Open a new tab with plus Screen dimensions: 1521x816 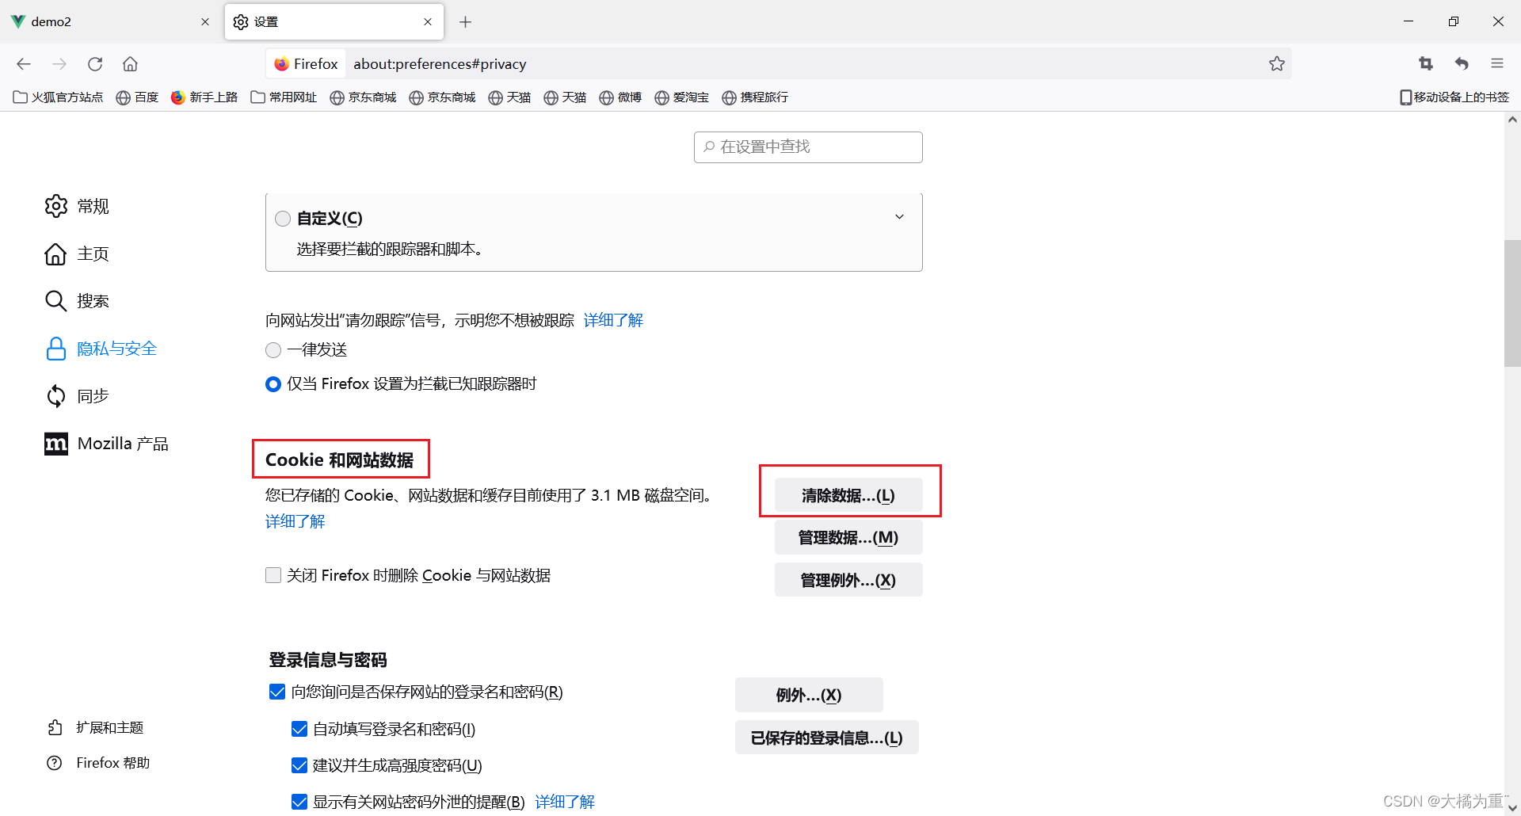point(466,22)
